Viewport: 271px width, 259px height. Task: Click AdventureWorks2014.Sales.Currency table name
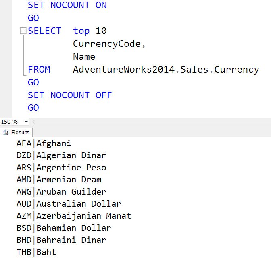166,70
